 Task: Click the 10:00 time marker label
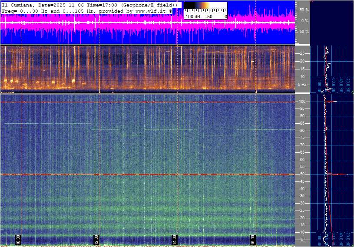tap(18, 240)
